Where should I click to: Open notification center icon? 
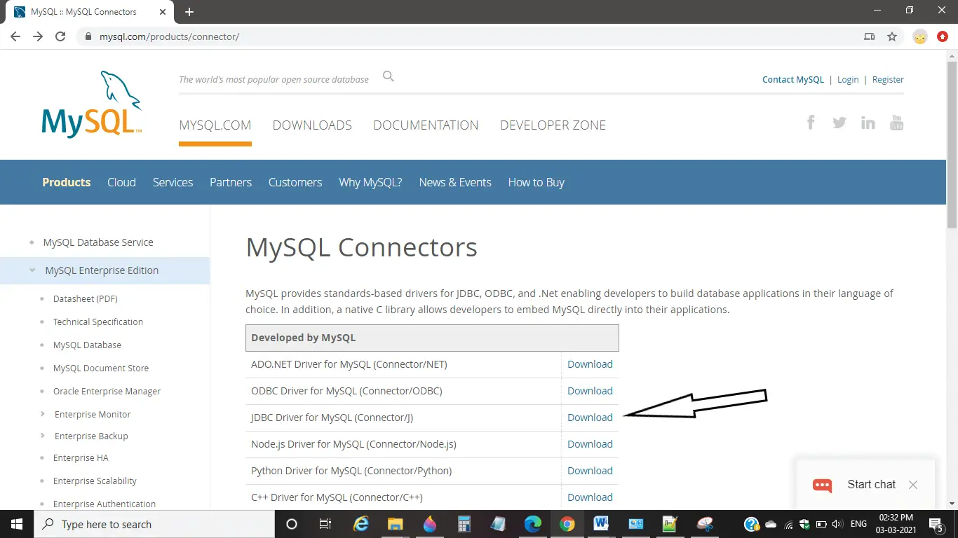(936, 524)
